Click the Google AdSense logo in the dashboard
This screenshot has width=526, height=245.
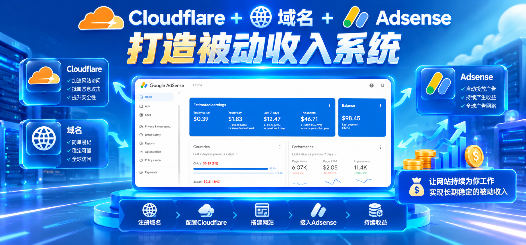point(162,85)
